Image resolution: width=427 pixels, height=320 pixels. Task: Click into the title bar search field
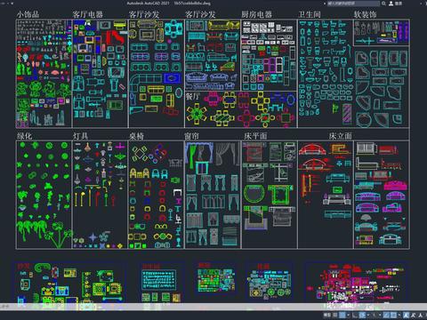(x=353, y=4)
